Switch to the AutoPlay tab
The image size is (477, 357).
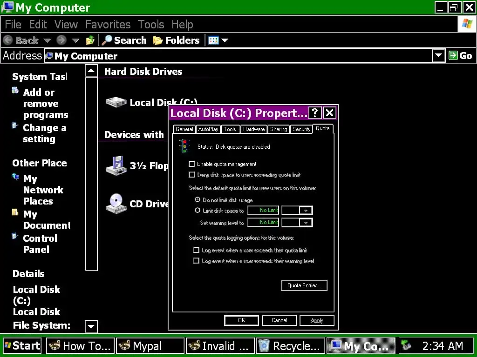click(x=208, y=129)
